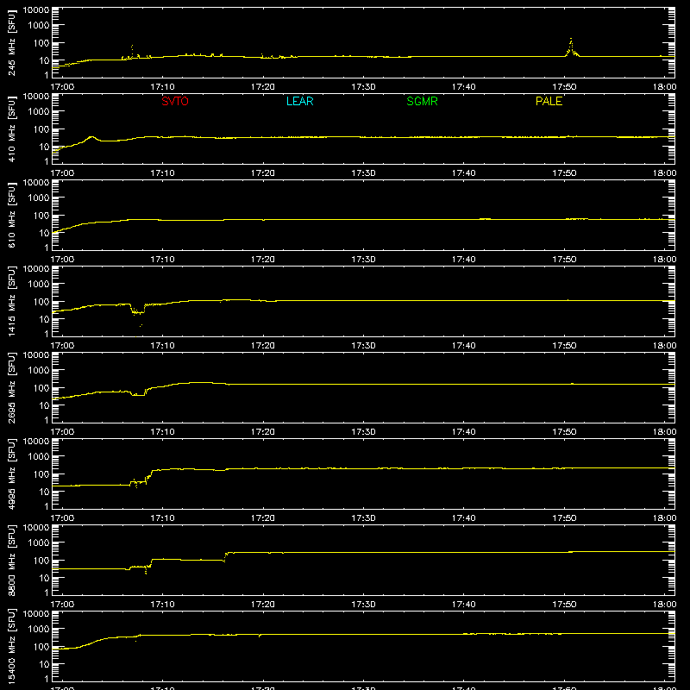Select the "245 MHz [SFU]" axis title
This screenshot has width=690, height=690.
tap(11, 42)
